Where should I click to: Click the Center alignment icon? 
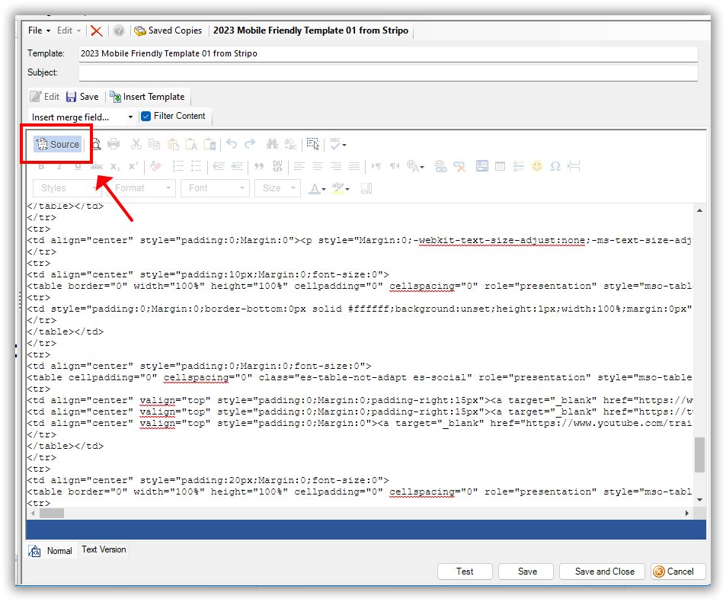click(x=318, y=166)
